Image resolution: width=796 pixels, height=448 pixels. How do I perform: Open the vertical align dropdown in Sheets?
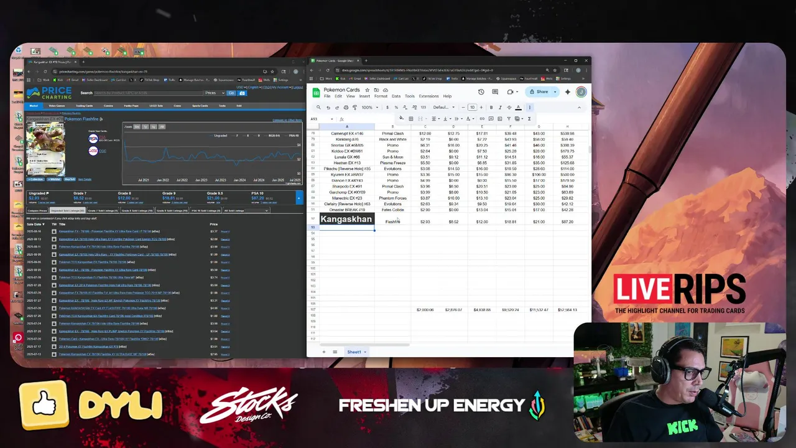(x=447, y=118)
